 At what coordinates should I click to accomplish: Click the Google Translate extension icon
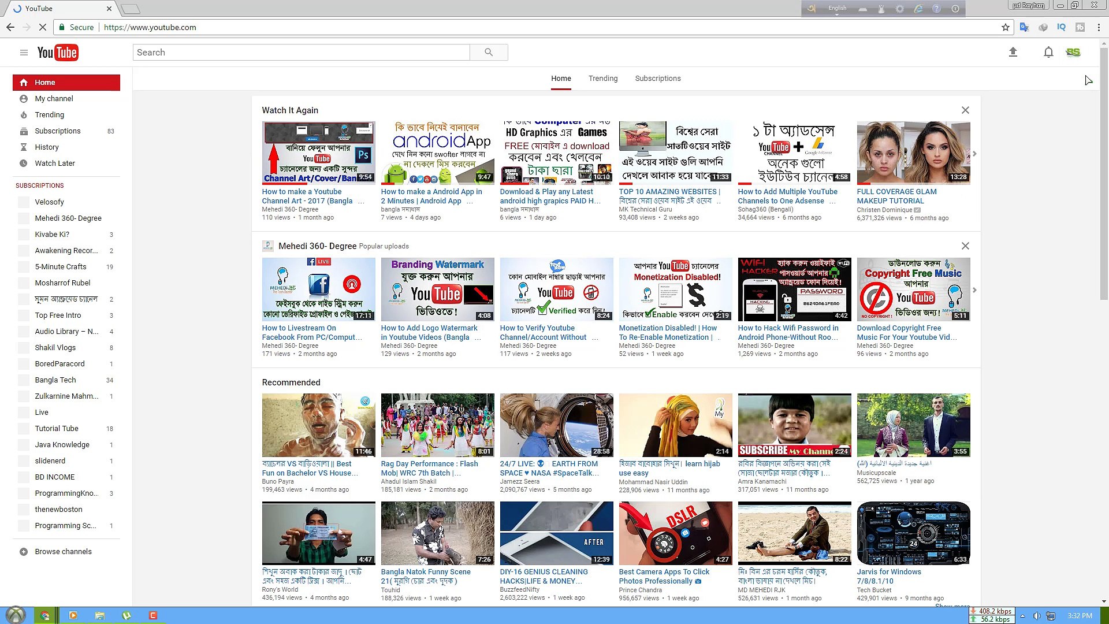(x=1024, y=27)
